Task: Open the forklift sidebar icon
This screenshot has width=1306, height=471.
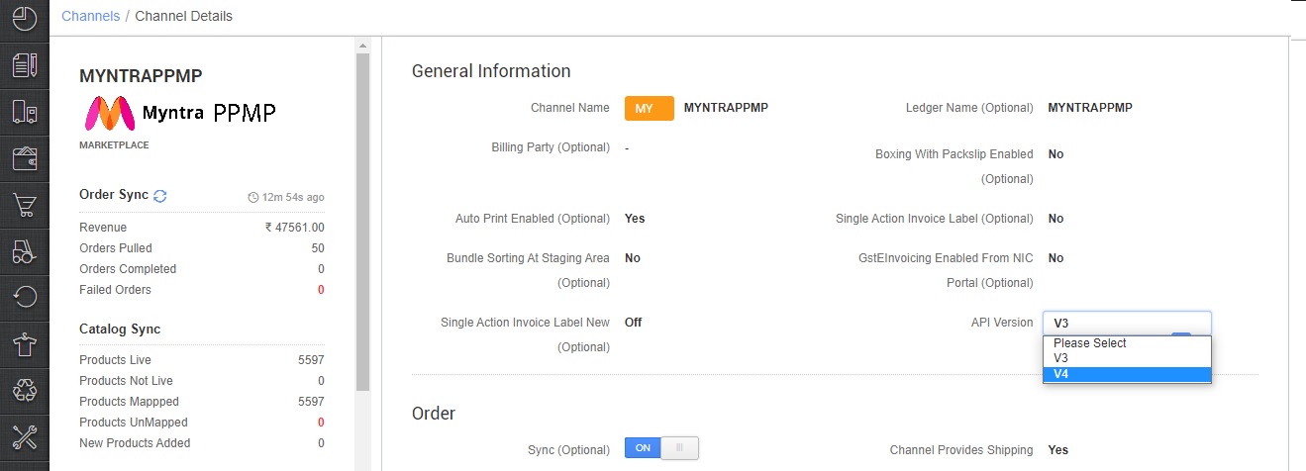Action: 25,251
